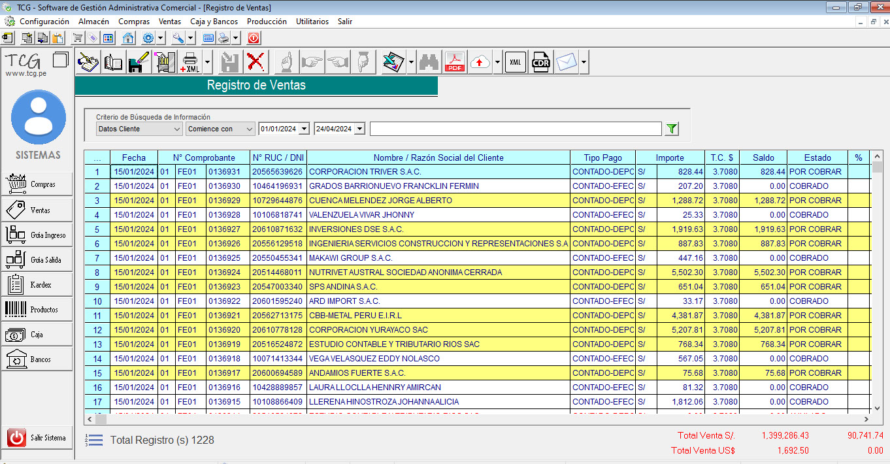
Task: Click the red X delete icon
Action: point(257,63)
